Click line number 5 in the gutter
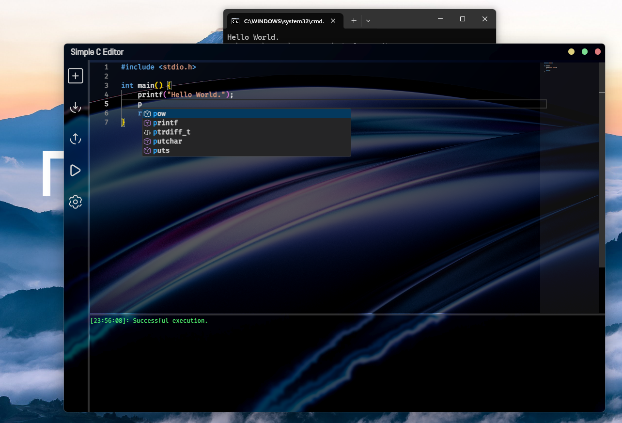The image size is (622, 423). 106,104
